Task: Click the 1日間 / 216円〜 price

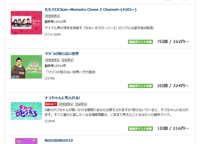Action: [173, 128]
